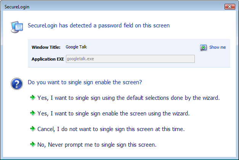The width and height of the screenshot is (239, 160).
Task: Close the SecureLogin dialog window
Action: [x=229, y=6]
